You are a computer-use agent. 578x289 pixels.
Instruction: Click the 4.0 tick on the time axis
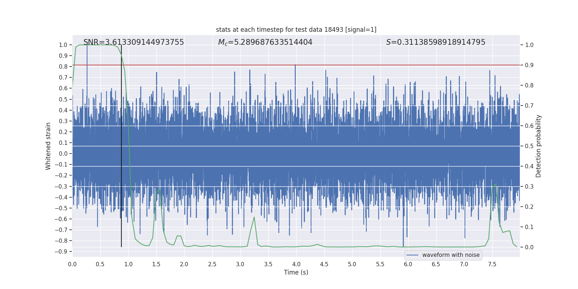coord(296,264)
